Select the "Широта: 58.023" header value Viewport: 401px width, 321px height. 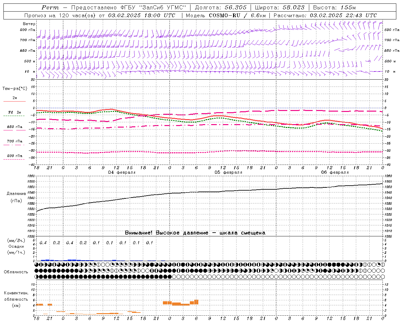point(279,8)
